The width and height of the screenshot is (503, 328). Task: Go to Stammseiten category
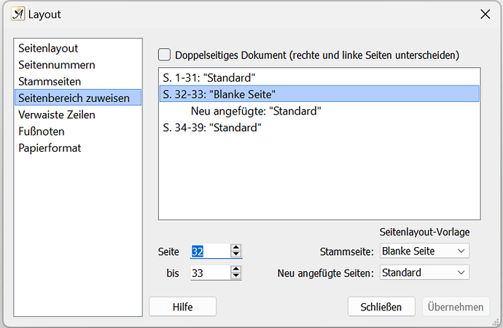coord(50,81)
